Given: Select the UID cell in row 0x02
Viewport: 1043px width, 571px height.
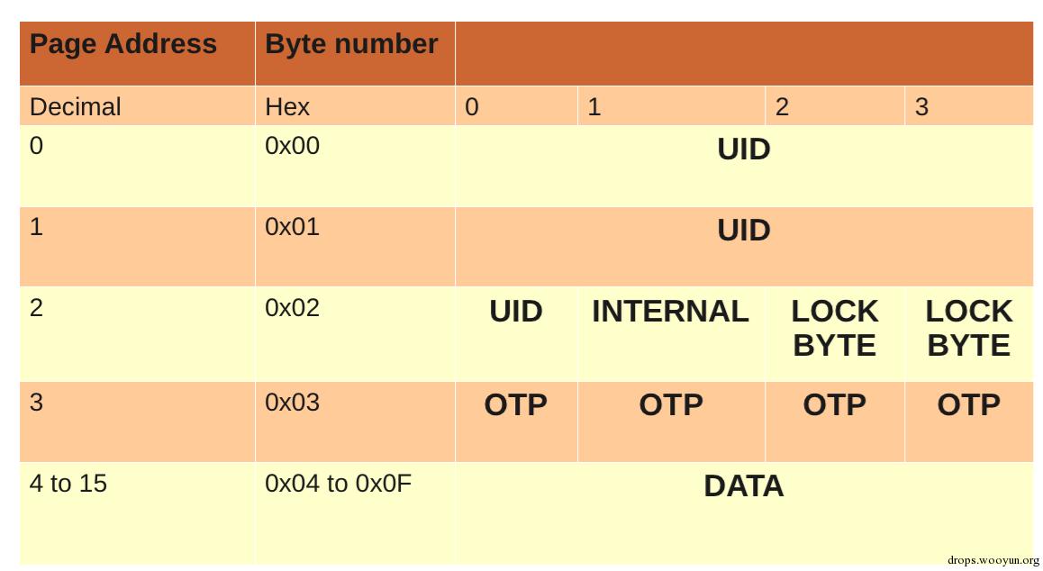Looking at the screenshot, I should click(516, 312).
